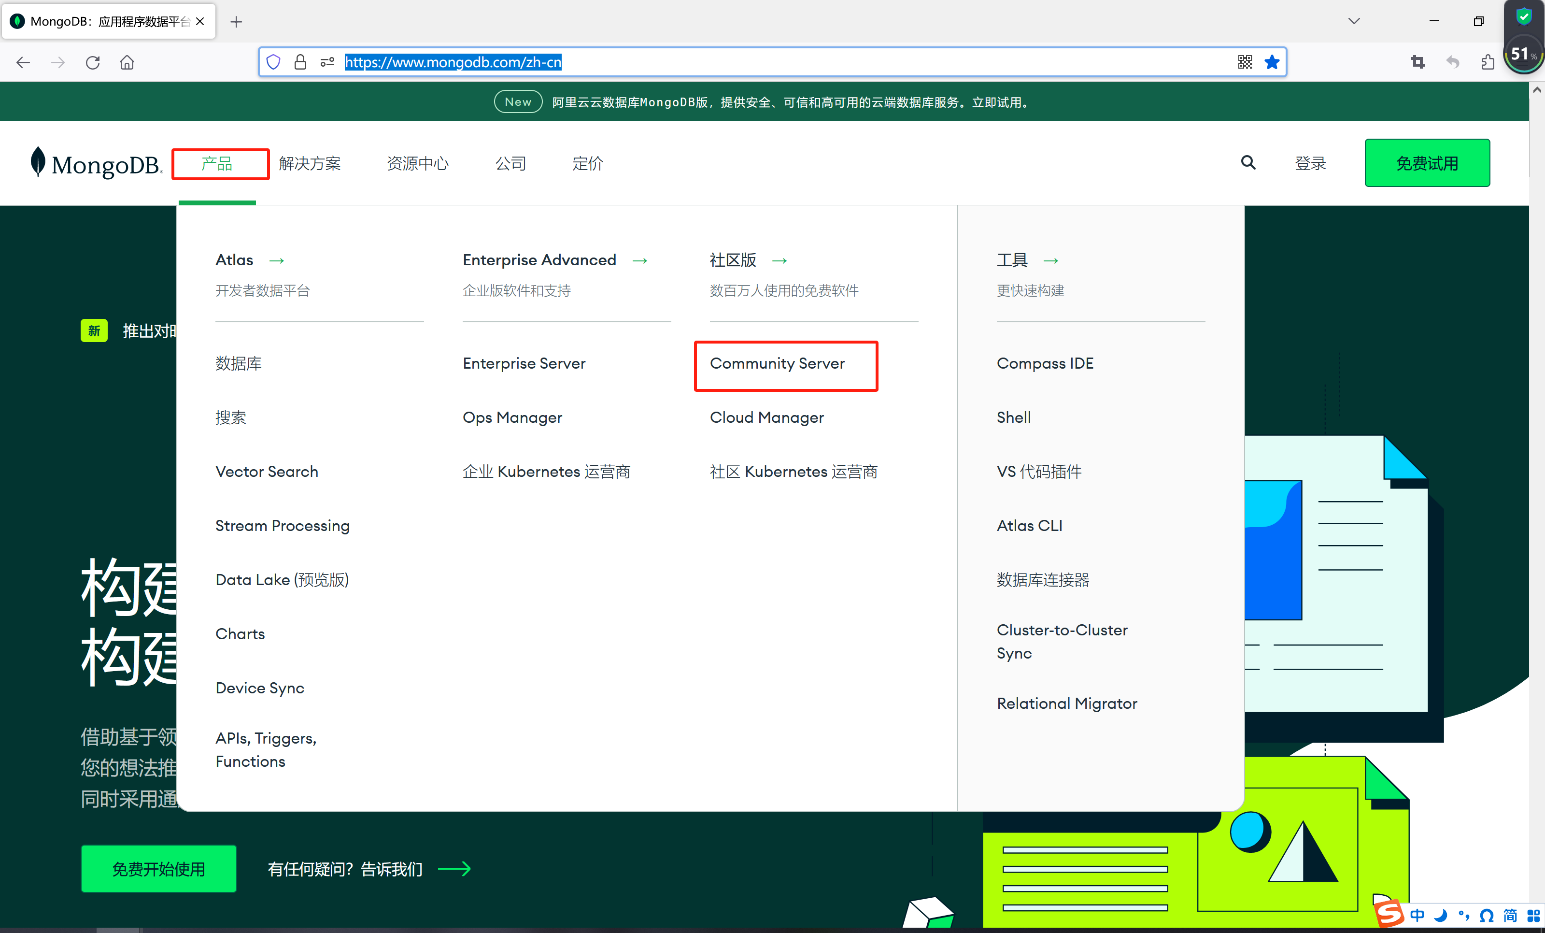Click the 51% accelerator ball
The height and width of the screenshot is (933, 1545).
1524,55
